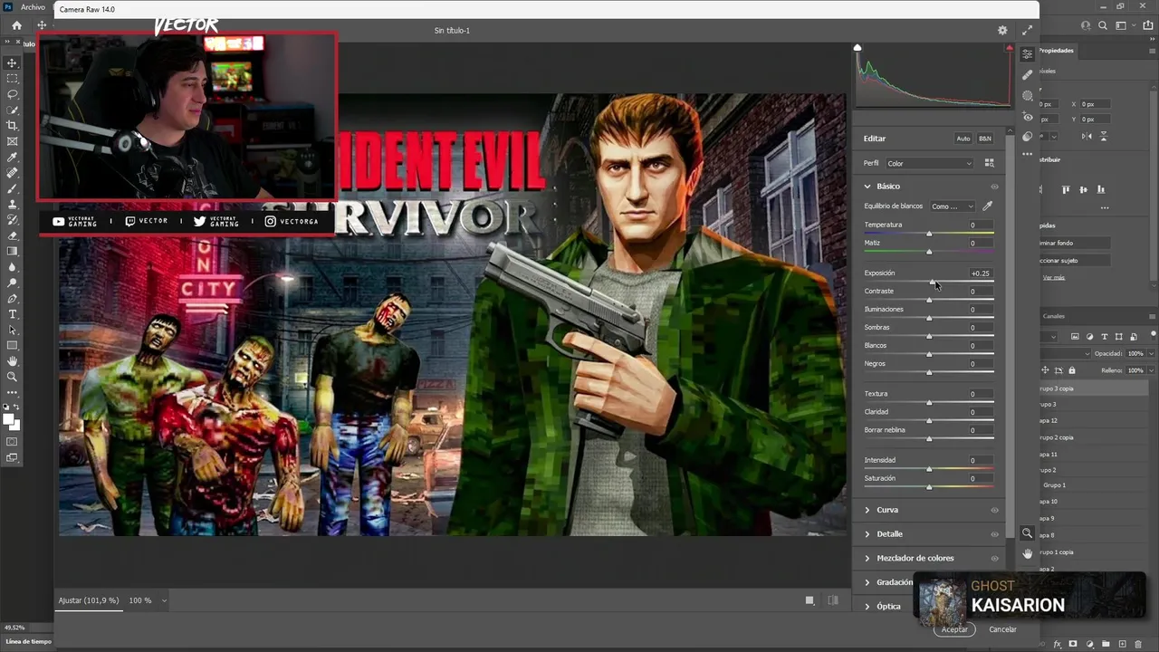Delete layer with trash icon
The height and width of the screenshot is (652, 1159).
click(x=1138, y=644)
